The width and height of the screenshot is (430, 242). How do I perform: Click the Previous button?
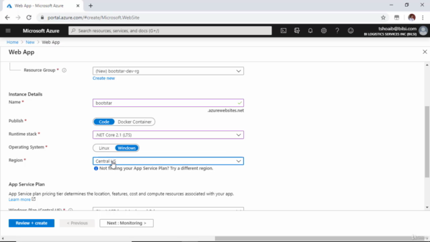[77, 223]
